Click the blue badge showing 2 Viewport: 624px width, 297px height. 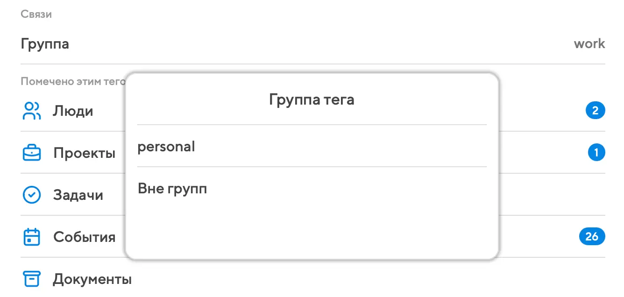point(595,111)
